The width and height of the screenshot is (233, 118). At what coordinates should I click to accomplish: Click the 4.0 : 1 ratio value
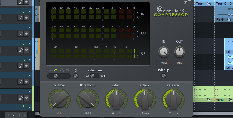(116, 113)
